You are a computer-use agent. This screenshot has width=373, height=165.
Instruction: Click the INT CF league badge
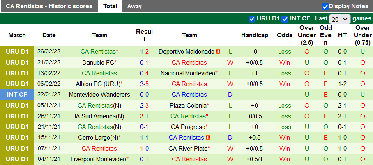(x=18, y=95)
